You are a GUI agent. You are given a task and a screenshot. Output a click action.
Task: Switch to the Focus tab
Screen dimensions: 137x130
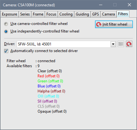pyautogui.click(x=51, y=14)
